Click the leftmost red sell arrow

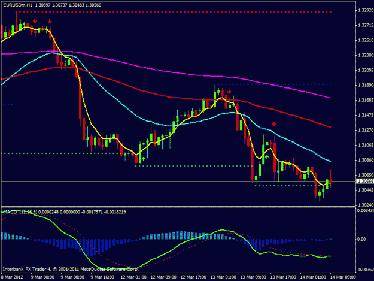coord(35,21)
